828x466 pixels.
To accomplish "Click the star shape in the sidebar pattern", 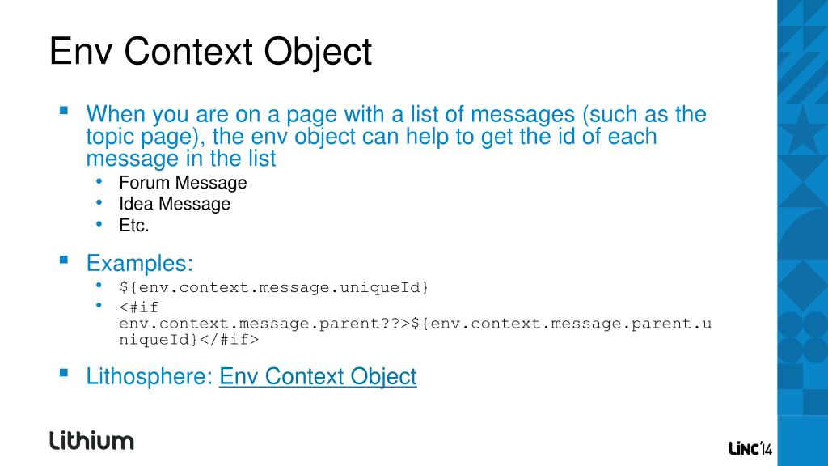I will tap(803, 130).
